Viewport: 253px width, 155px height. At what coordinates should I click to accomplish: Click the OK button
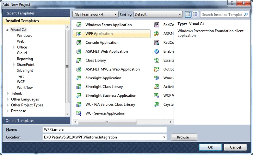[210, 147]
